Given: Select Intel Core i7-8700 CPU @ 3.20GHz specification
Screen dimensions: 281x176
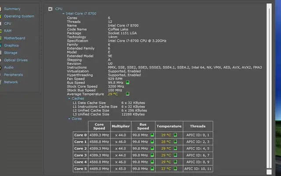Looking at the screenshot, I should [x=137, y=41].
